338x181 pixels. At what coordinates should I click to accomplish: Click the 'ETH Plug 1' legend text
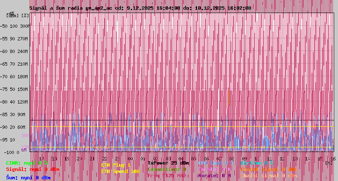116,165
